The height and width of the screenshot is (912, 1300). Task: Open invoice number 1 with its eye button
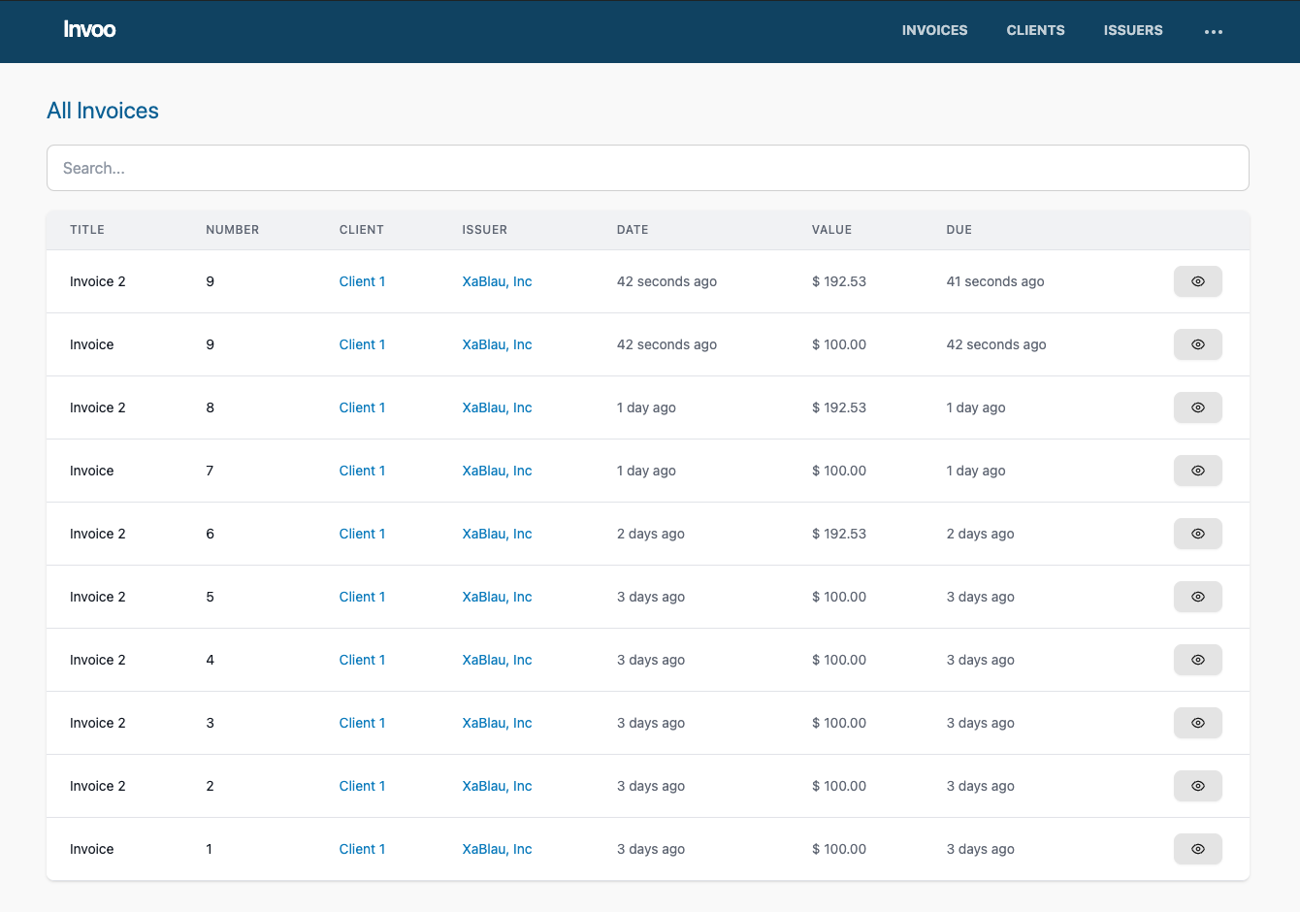point(1197,849)
